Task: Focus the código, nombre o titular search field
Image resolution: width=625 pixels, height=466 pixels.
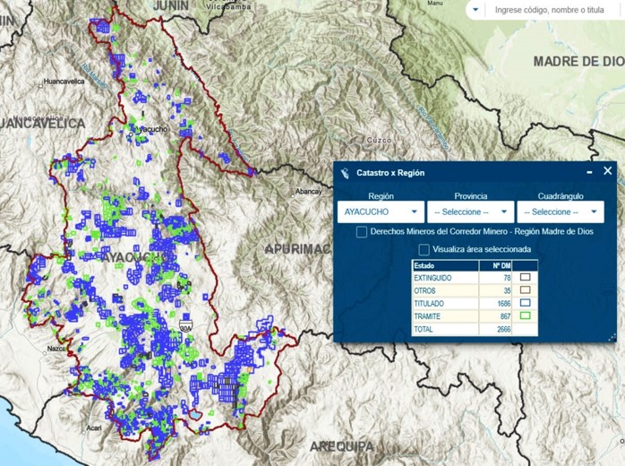Action: (x=555, y=10)
